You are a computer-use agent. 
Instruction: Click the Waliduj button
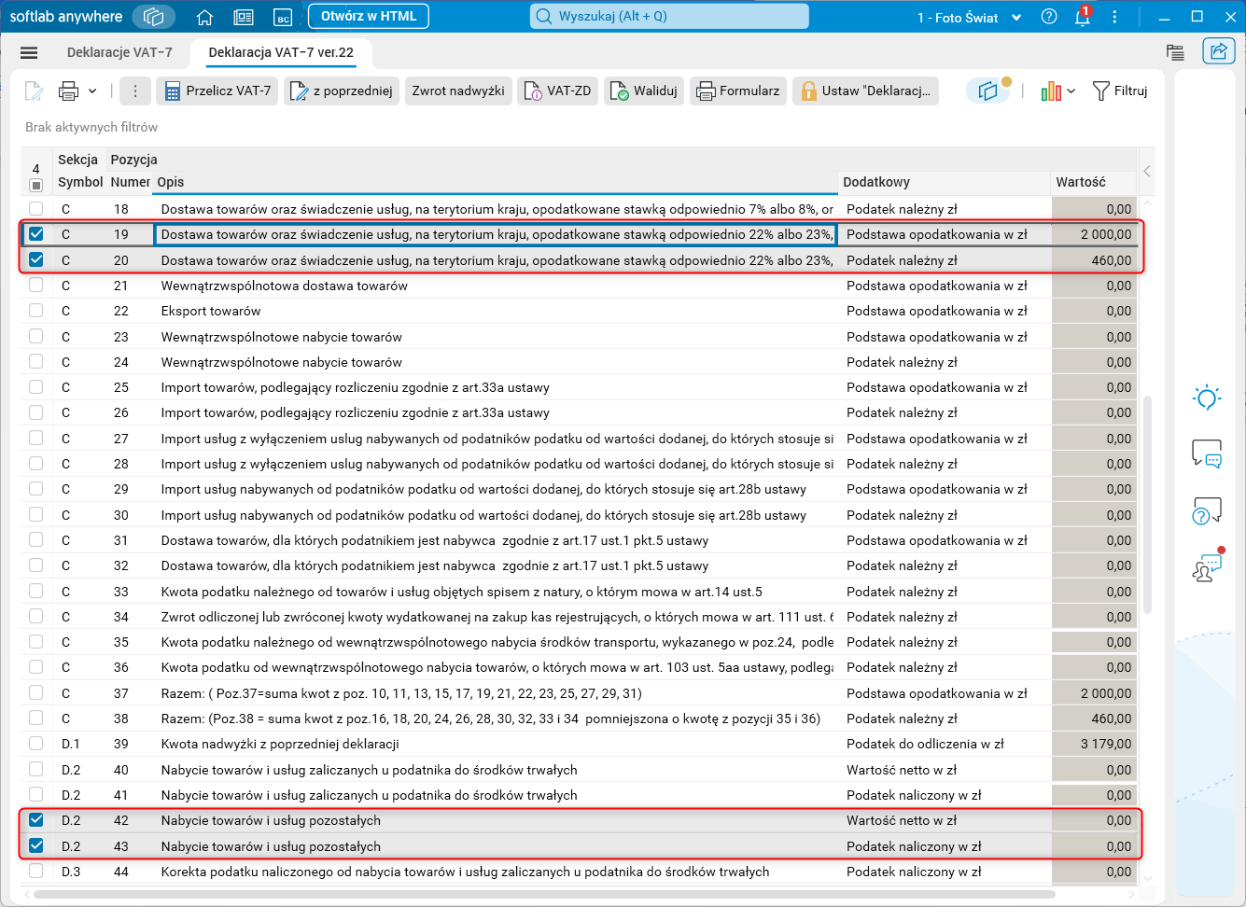point(644,91)
